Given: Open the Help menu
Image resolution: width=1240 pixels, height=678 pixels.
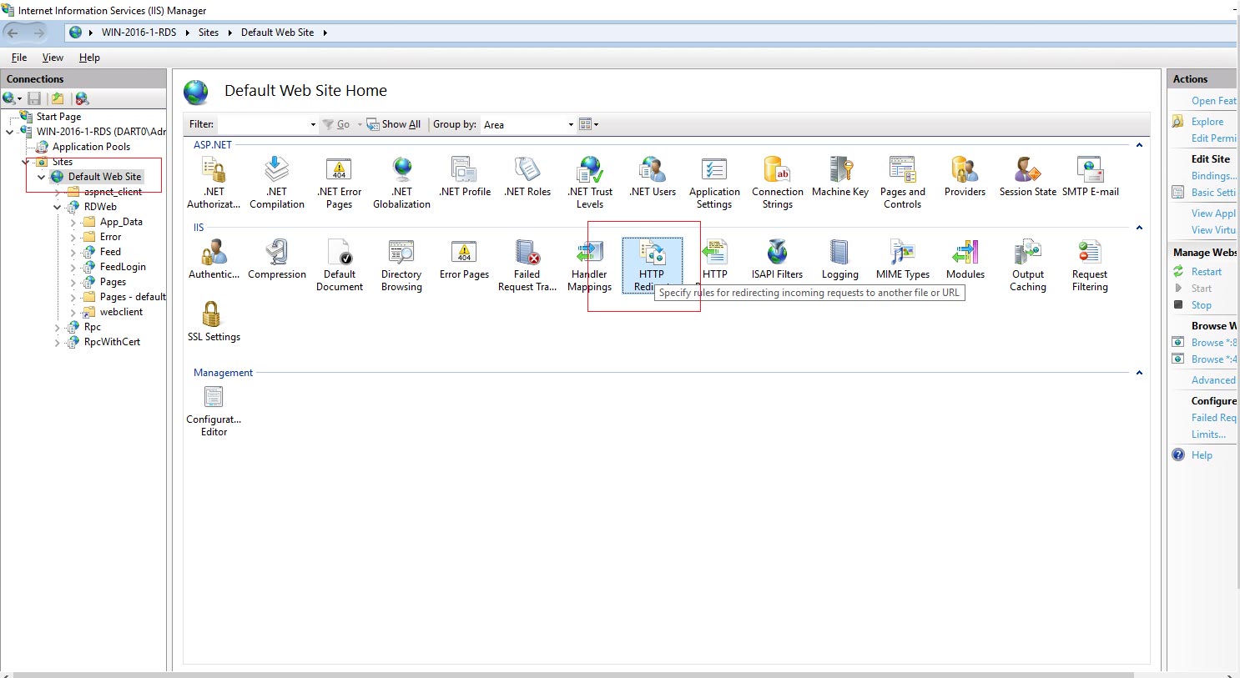Looking at the screenshot, I should 89,58.
